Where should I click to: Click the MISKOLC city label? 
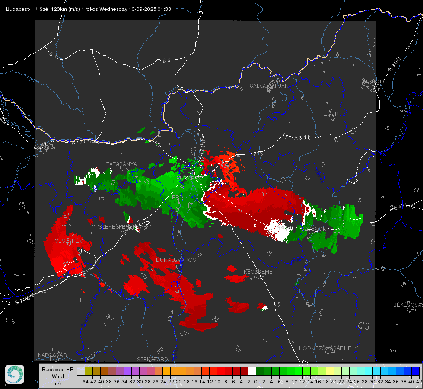375,81
